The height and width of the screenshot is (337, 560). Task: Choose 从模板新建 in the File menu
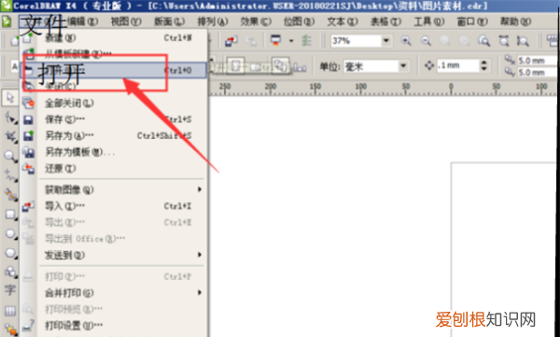pyautogui.click(x=114, y=54)
